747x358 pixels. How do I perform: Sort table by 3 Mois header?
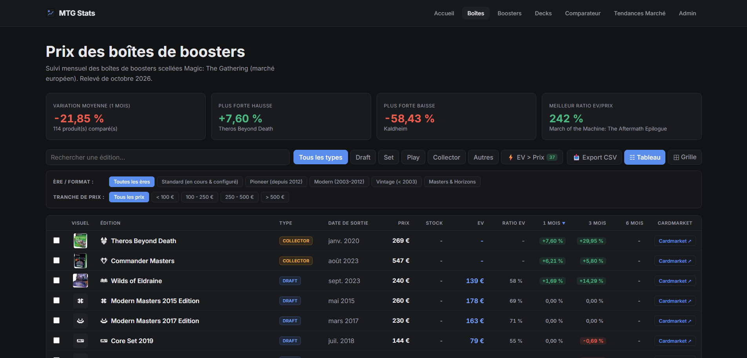pos(597,223)
